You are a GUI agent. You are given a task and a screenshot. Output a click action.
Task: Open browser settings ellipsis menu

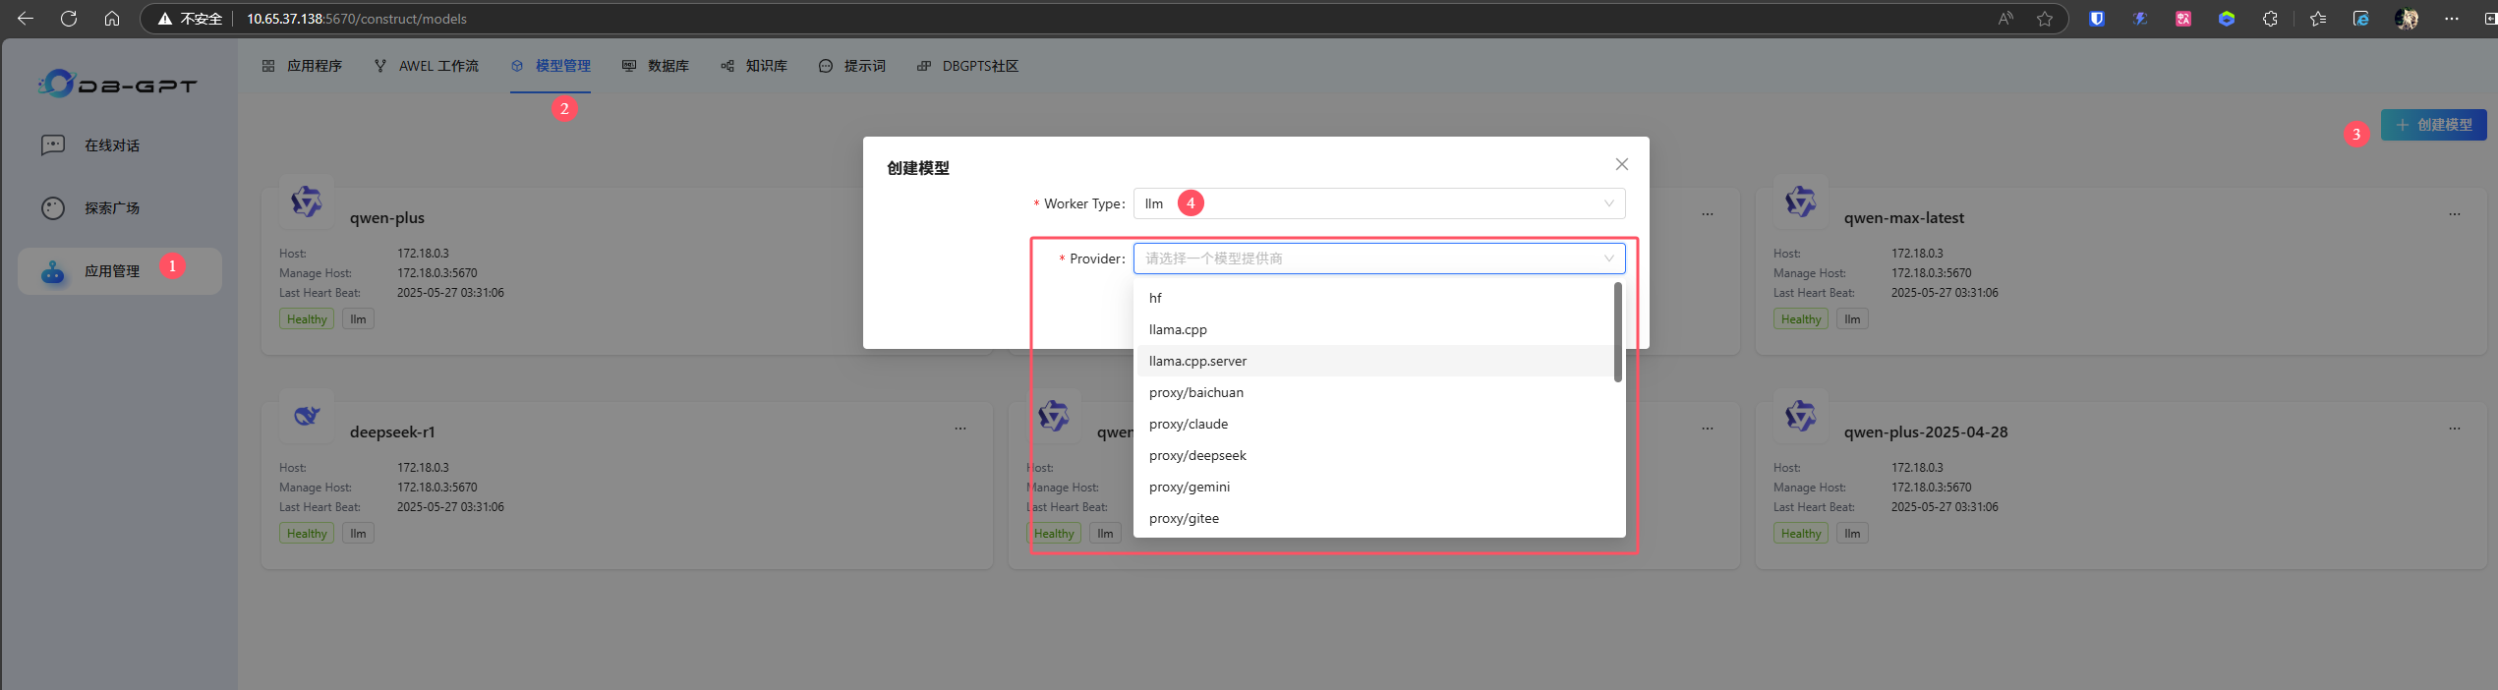(2452, 19)
